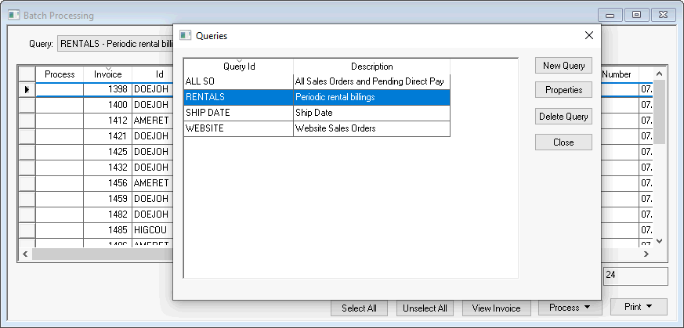Sort by the Query Id column header
This screenshot has height=328, width=684.
239,67
